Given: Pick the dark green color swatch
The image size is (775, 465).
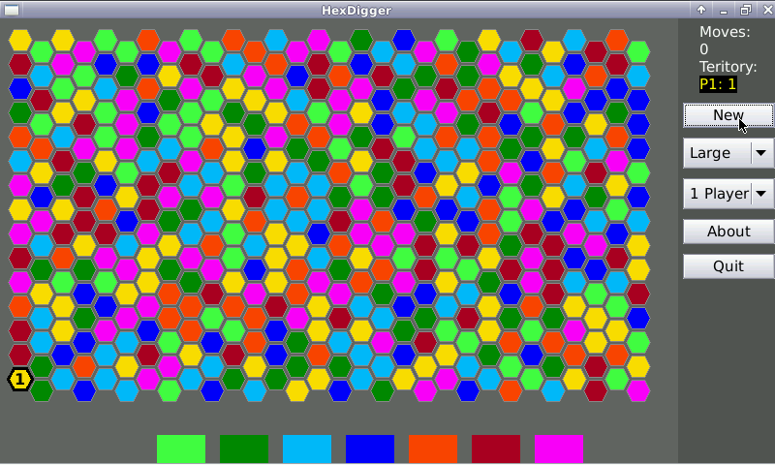Looking at the screenshot, I should pos(244,449).
